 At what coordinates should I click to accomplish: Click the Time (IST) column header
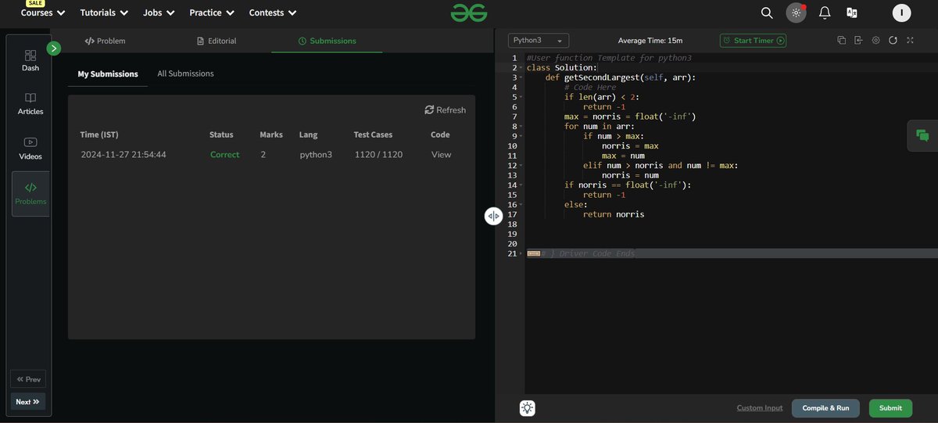pos(99,134)
